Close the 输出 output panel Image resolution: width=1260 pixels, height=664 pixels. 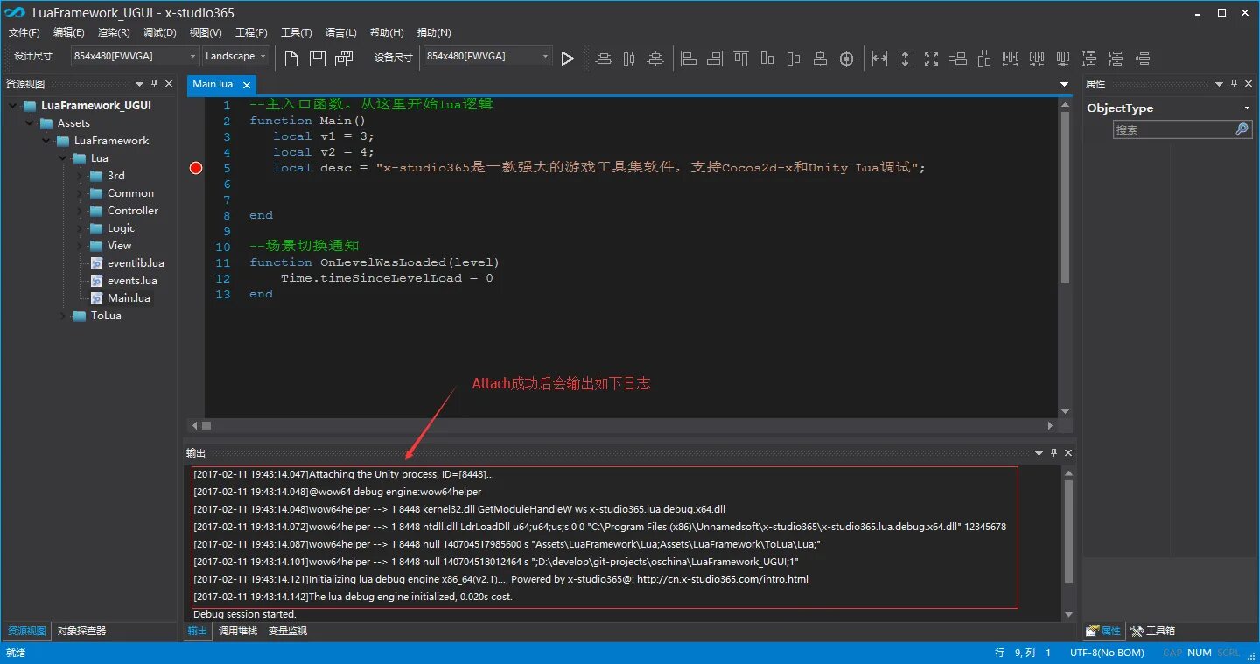pyautogui.click(x=1068, y=453)
